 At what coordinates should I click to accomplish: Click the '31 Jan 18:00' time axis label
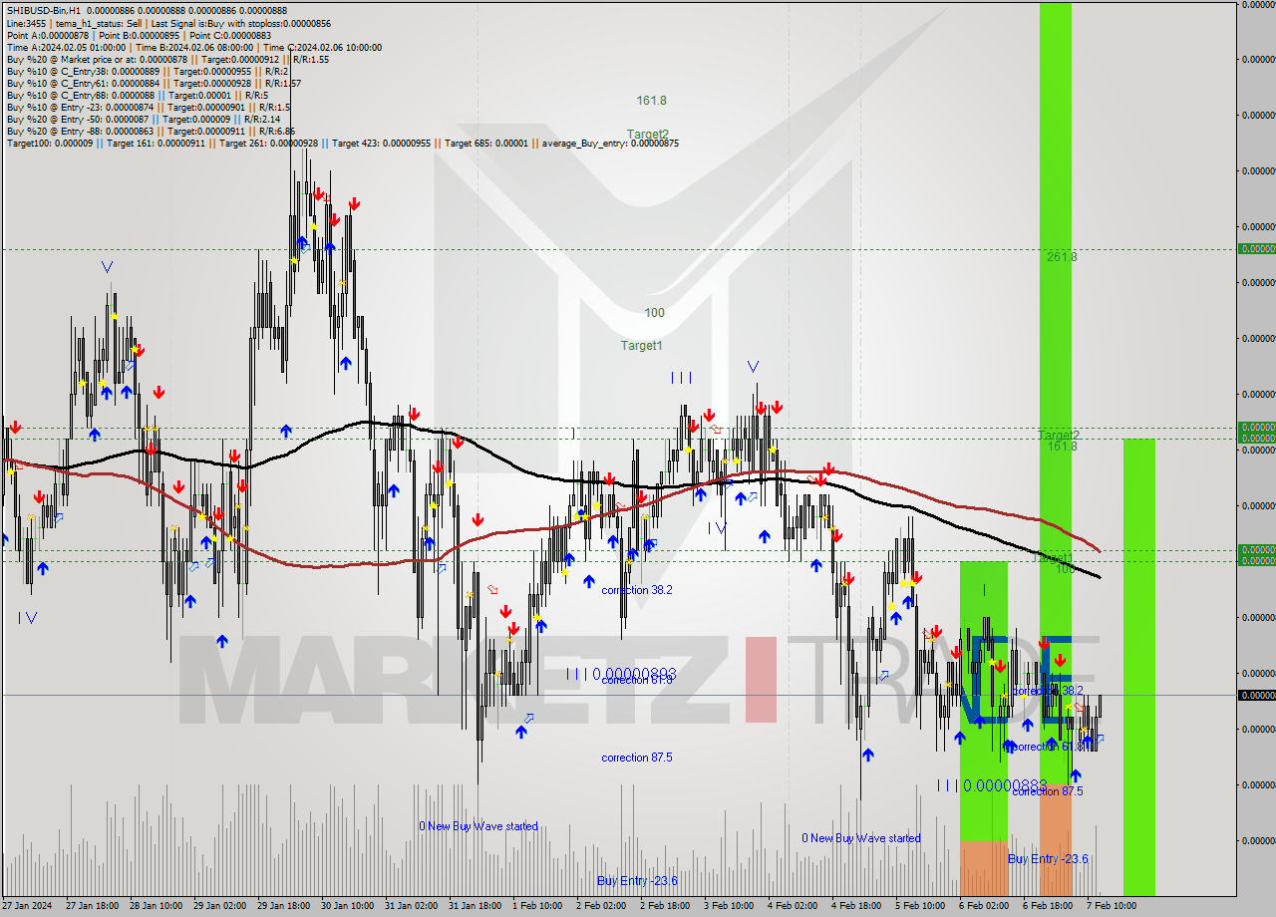[477, 906]
